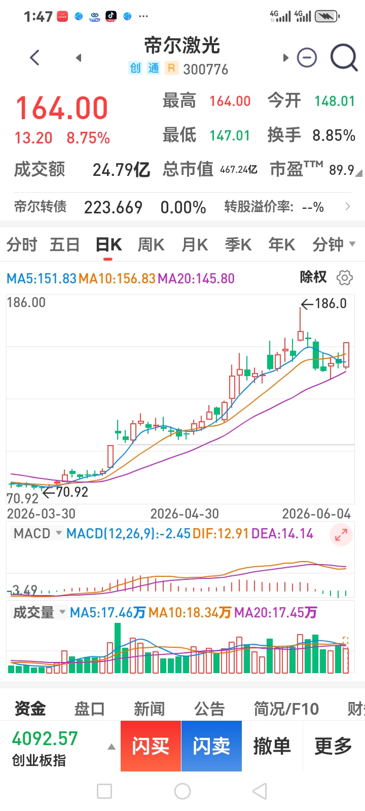Tap Android back triangle button
Image resolution: width=365 pixels, height=811 pixels.
260,791
